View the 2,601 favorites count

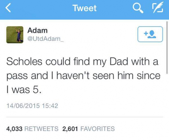(x=70, y=129)
